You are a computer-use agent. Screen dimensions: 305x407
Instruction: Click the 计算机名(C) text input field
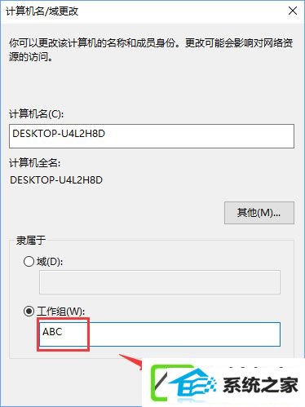152,136
